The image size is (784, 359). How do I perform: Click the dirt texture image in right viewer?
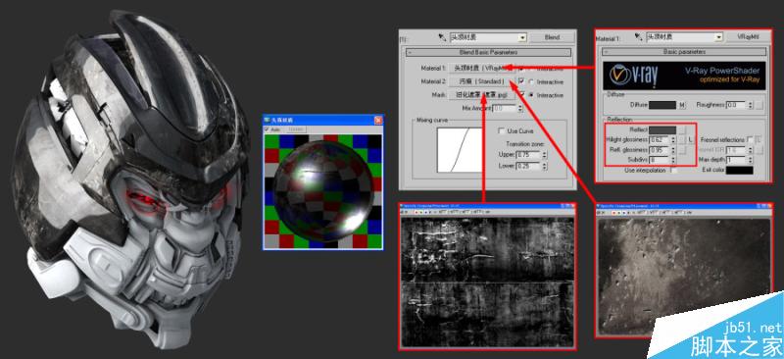tap(684, 276)
